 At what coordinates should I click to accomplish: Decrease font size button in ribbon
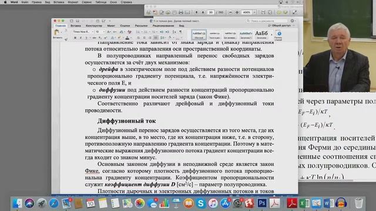(115, 32)
